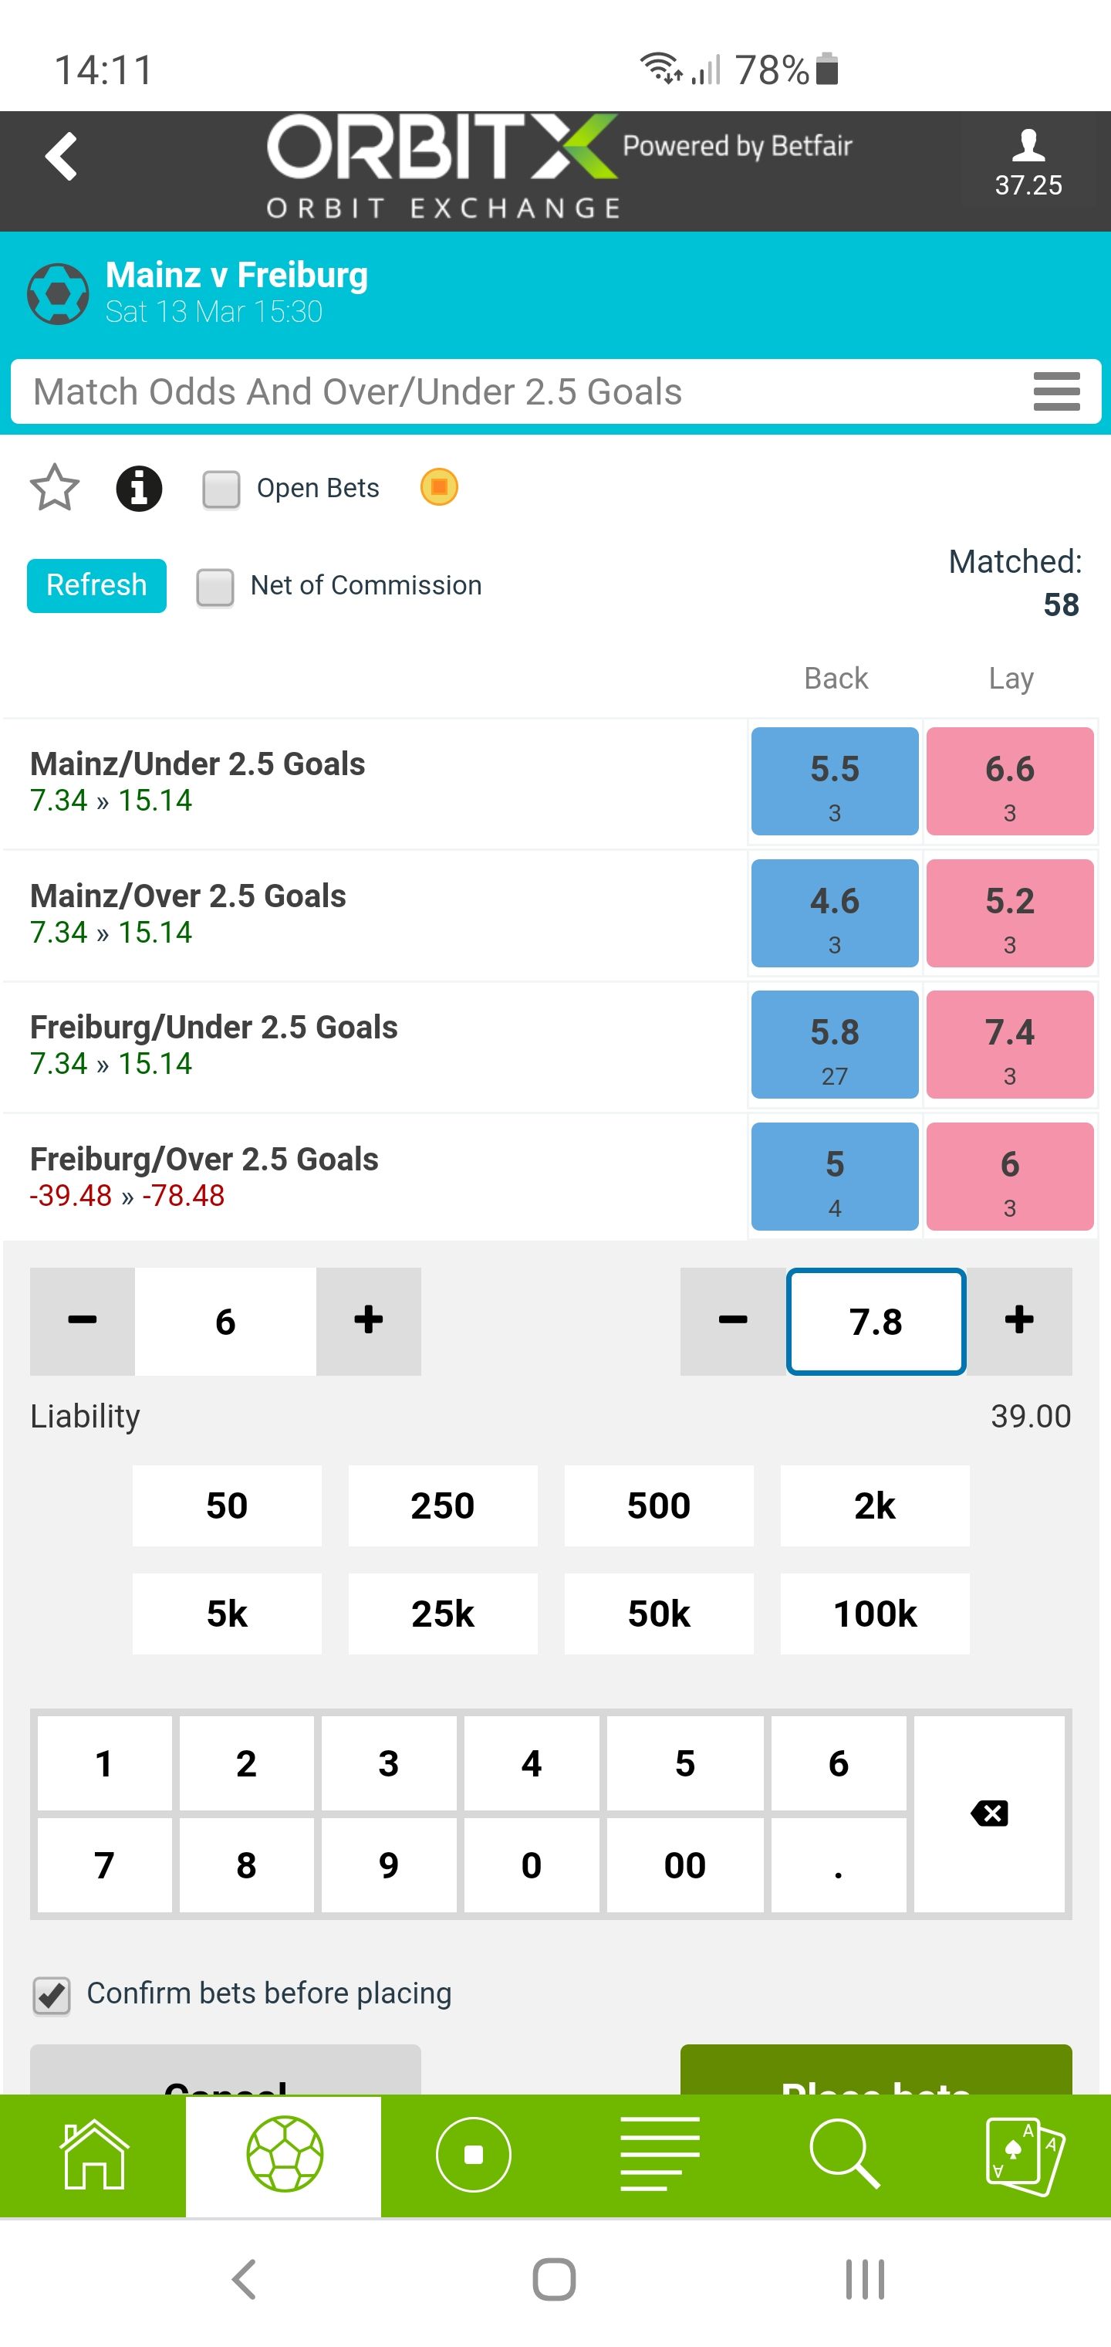This screenshot has width=1111, height=2347.
Task: Open the list menu in bottom bar
Action: pos(660,2155)
